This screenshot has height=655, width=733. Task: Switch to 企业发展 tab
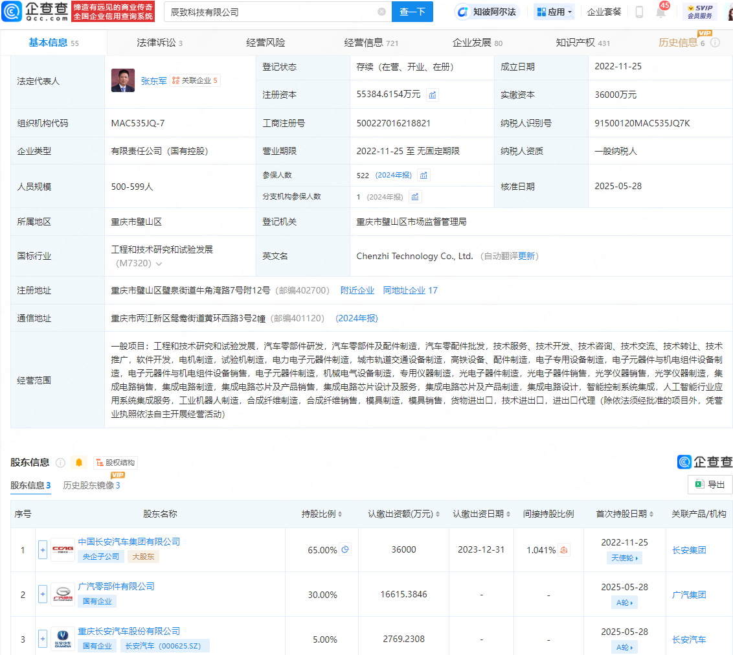(x=477, y=43)
